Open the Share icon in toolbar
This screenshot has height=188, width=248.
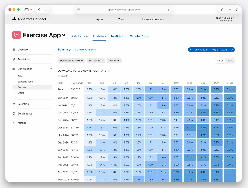[x=223, y=10]
